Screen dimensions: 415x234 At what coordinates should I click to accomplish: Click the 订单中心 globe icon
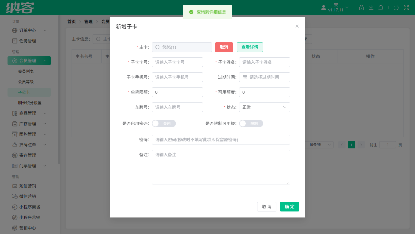pos(15,30)
